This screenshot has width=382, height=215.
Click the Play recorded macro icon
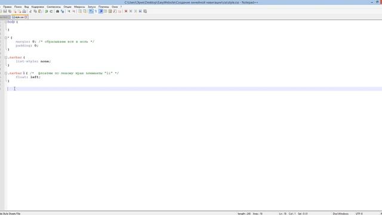(135, 11)
